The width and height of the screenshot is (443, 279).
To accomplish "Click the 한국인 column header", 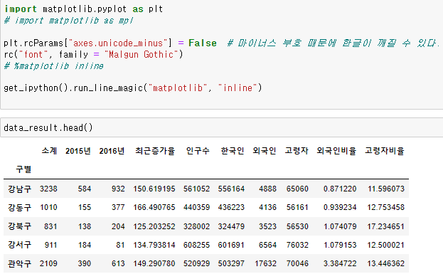I will (233, 151).
